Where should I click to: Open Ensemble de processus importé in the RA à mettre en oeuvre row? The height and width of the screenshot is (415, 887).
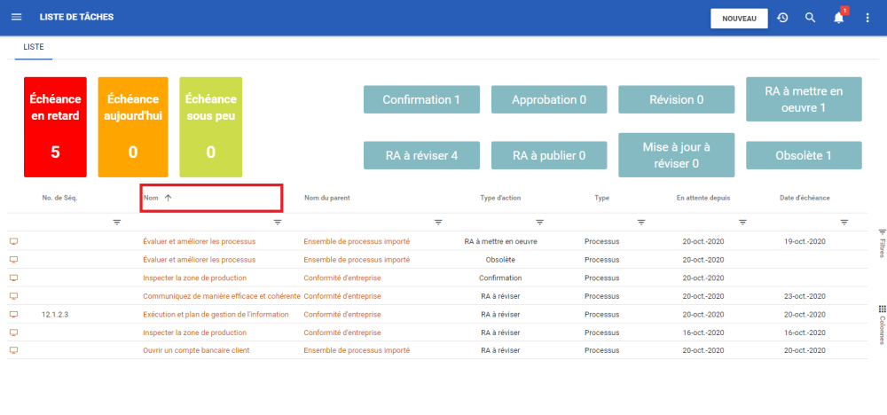(x=357, y=241)
